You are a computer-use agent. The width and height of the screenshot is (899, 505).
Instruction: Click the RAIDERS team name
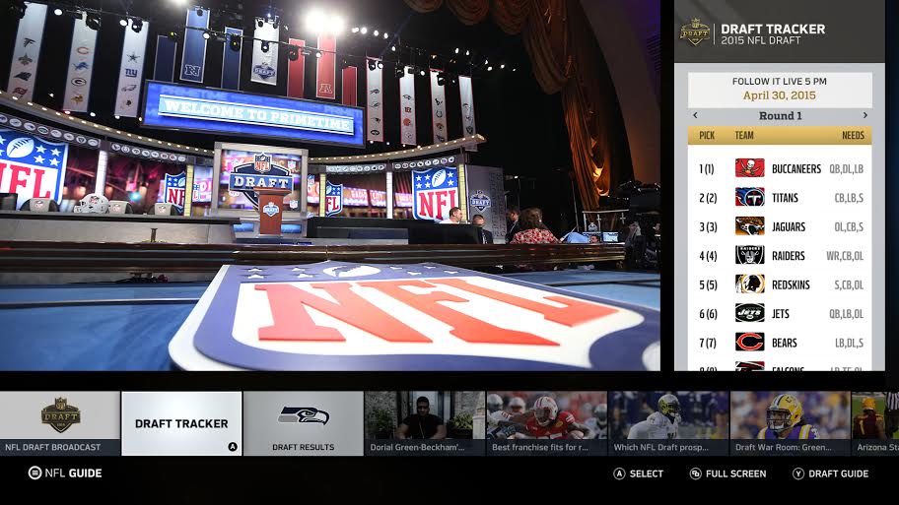point(789,256)
